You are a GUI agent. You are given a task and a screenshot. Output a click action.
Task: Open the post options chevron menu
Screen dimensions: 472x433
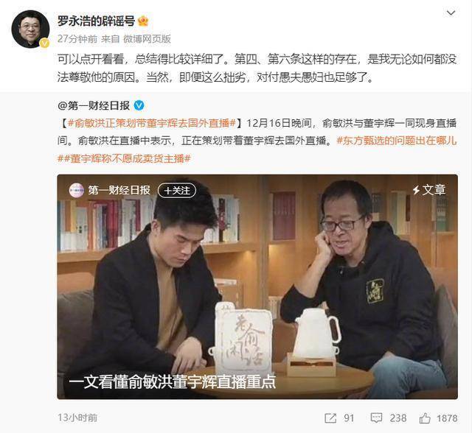(451, 13)
